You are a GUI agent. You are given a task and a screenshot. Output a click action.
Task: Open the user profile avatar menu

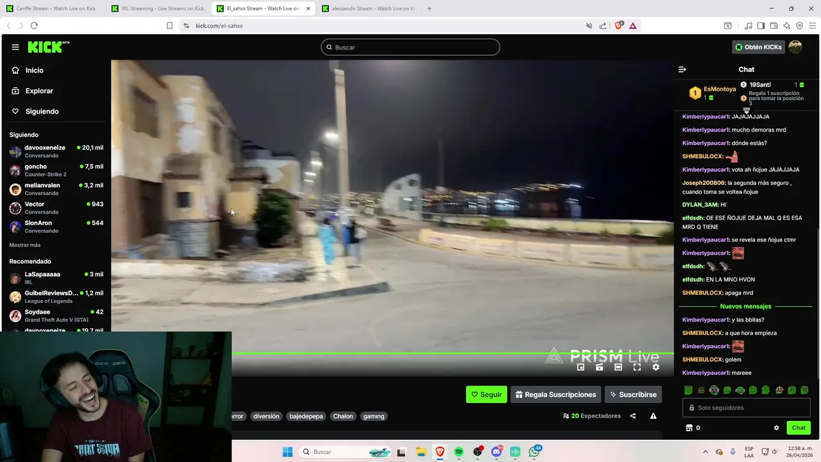coord(795,47)
